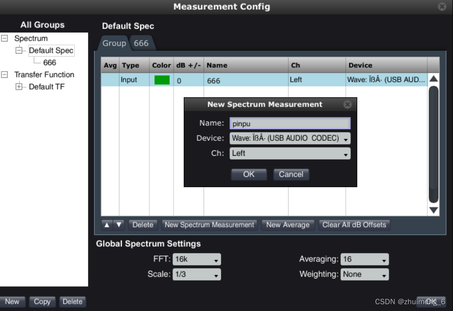Open the FFT dropdown set to 16k
This screenshot has height=311, width=453.
196,259
